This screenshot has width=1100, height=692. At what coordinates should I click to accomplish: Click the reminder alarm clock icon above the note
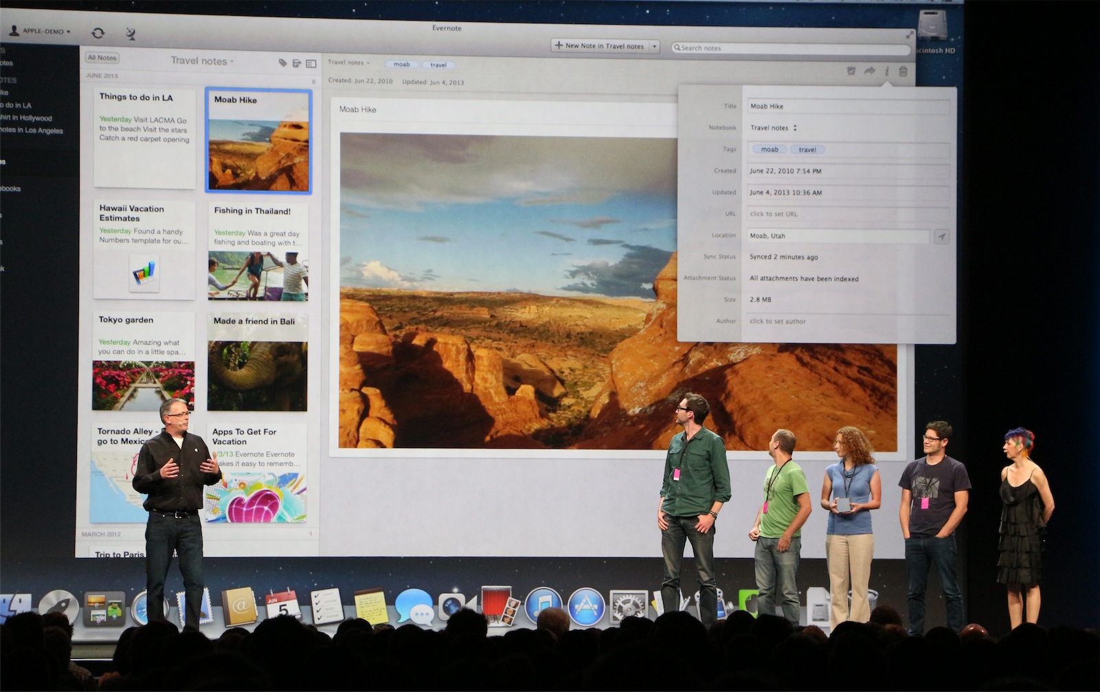851,71
